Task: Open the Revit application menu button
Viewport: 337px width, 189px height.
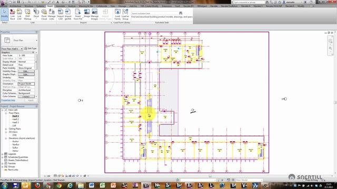Action: [4, 3]
